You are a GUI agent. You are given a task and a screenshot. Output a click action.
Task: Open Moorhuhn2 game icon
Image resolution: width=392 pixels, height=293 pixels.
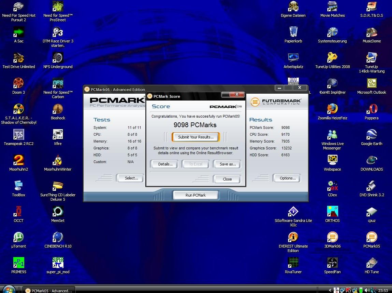click(18, 160)
